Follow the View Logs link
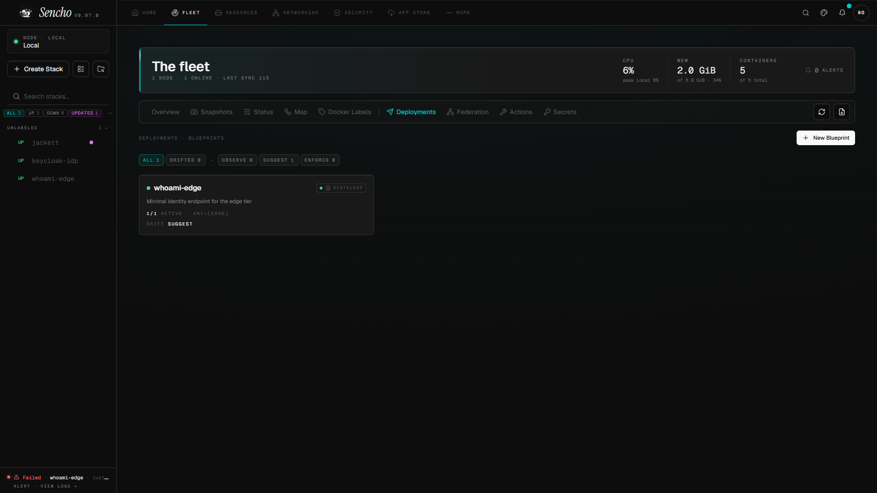This screenshot has height=493, width=877. point(59,487)
